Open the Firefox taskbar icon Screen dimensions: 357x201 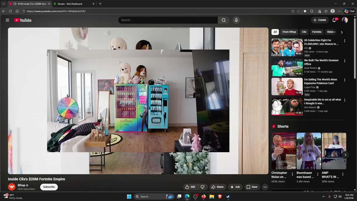[204, 197]
